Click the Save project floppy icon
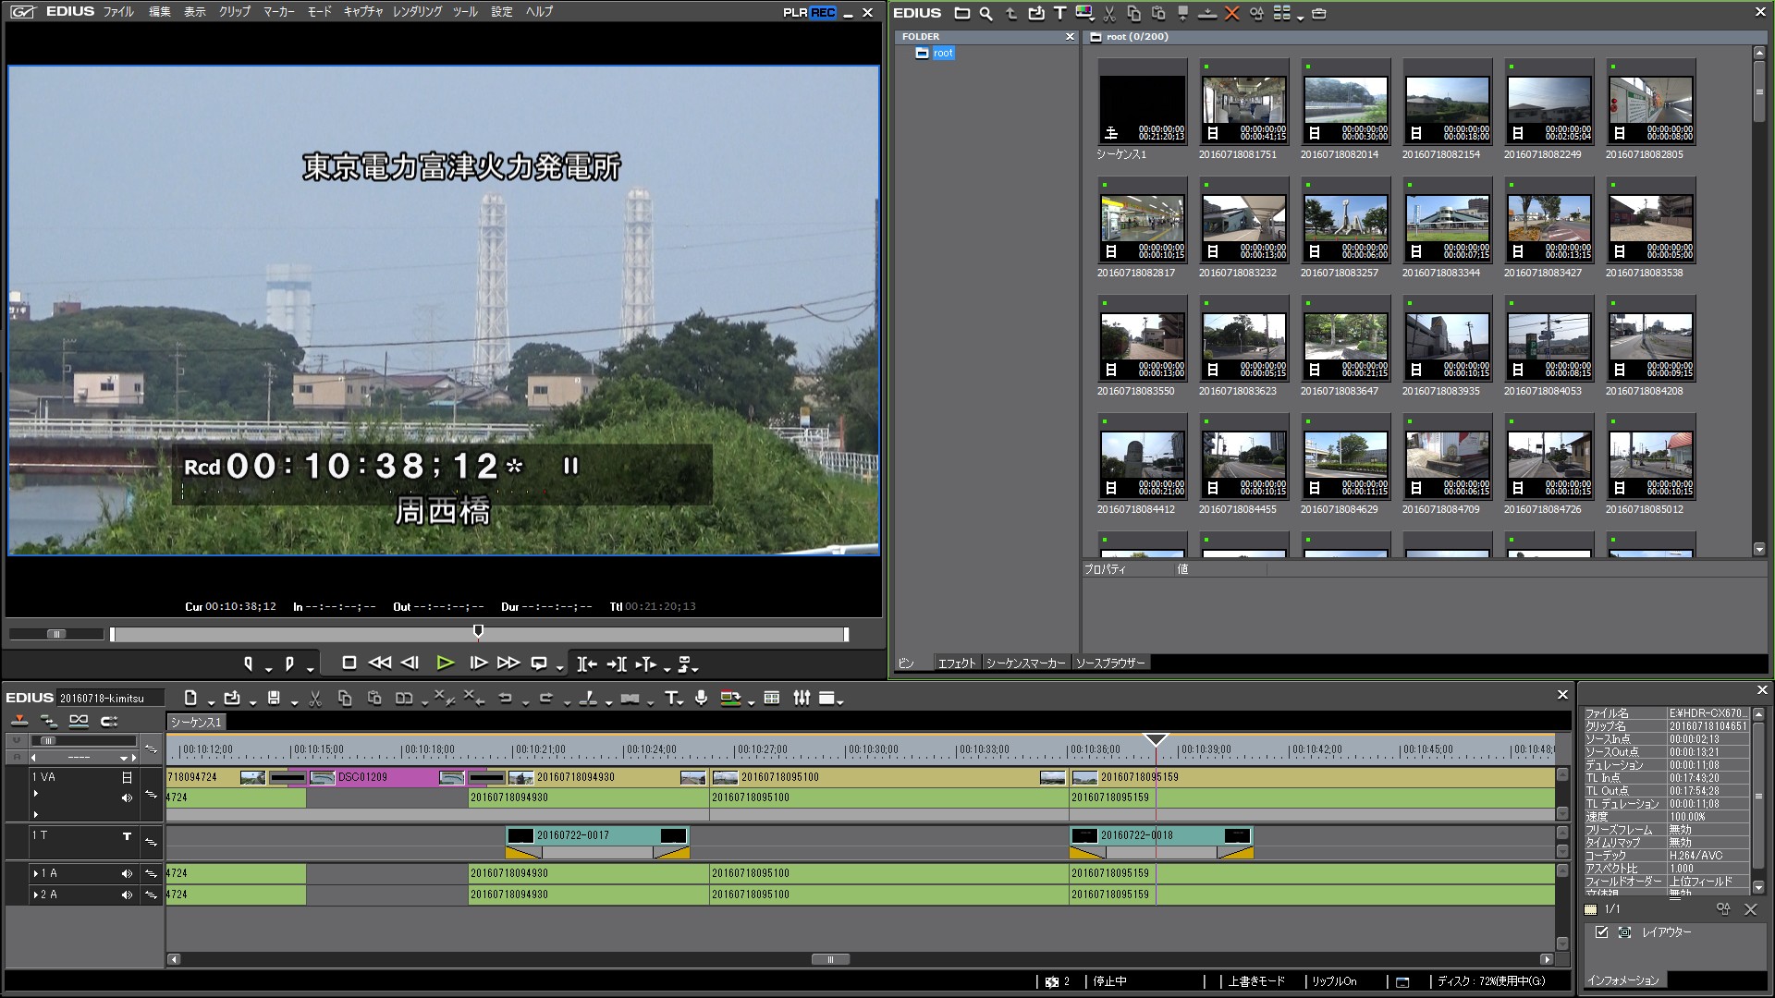The width and height of the screenshot is (1775, 998). tap(274, 699)
